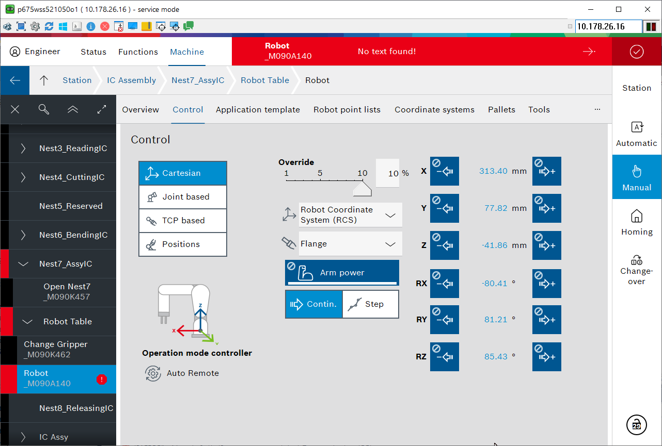Click the Override speed slider handle
The width and height of the screenshot is (662, 446).
(x=362, y=190)
